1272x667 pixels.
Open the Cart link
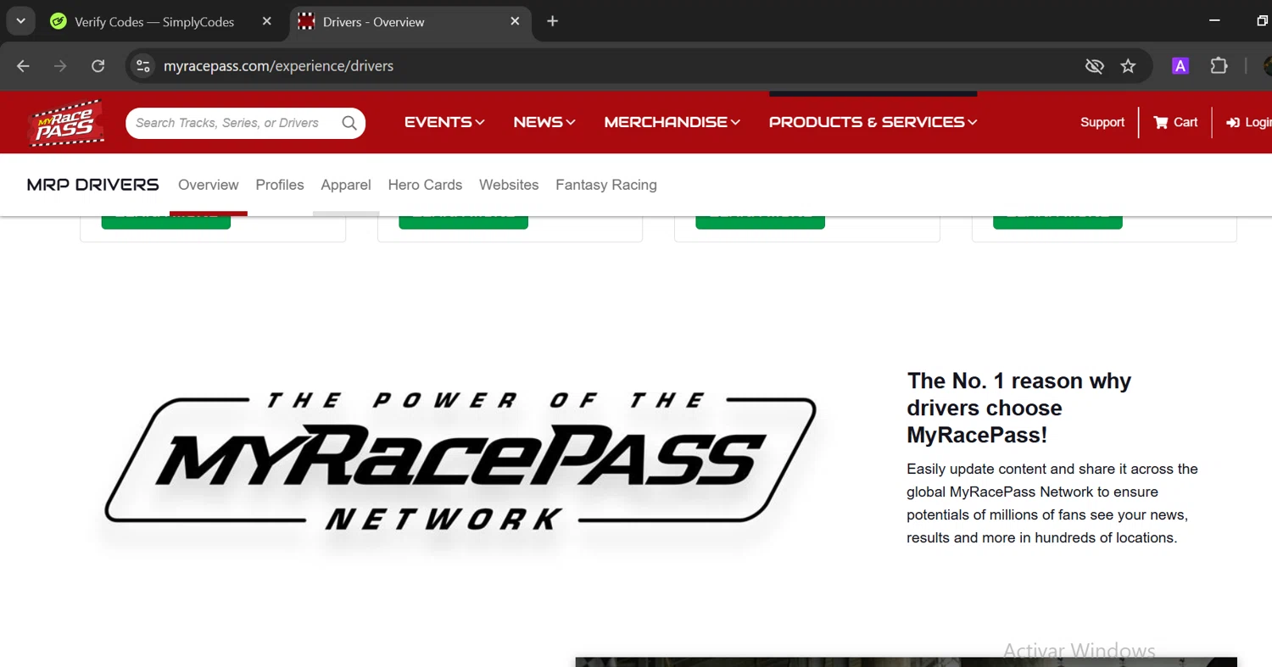pos(1175,122)
